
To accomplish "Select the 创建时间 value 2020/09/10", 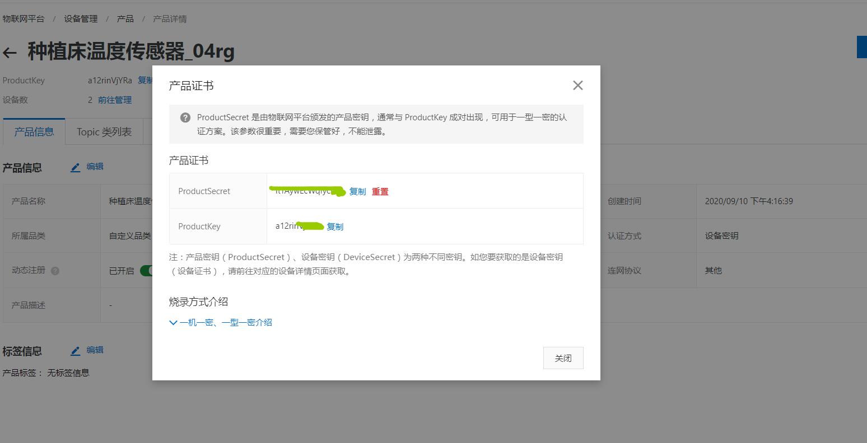I will point(749,201).
